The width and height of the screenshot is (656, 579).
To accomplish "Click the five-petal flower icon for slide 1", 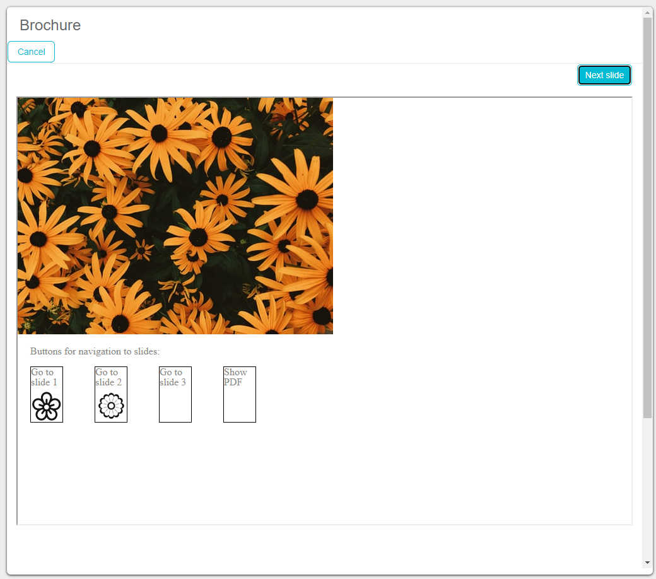I will [46, 406].
